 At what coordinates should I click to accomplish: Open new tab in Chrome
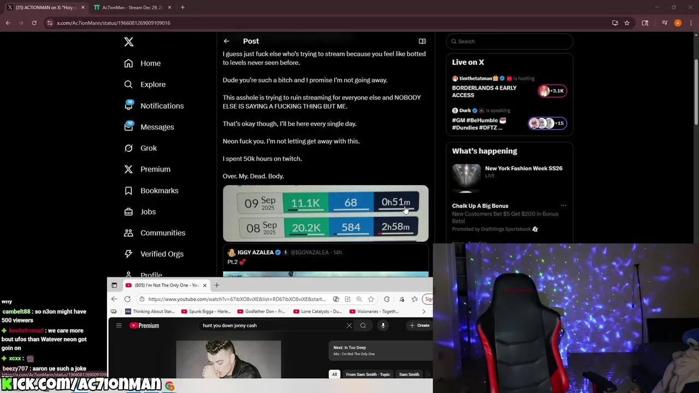tap(182, 8)
